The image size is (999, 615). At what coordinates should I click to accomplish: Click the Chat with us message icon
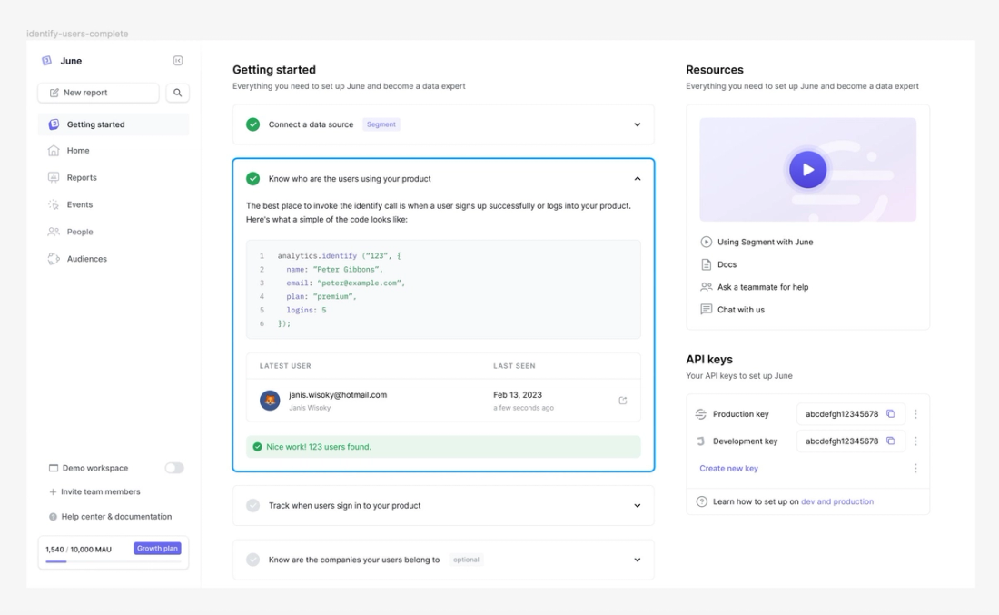tap(706, 309)
